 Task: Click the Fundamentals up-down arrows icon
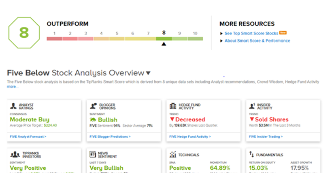click(x=251, y=154)
